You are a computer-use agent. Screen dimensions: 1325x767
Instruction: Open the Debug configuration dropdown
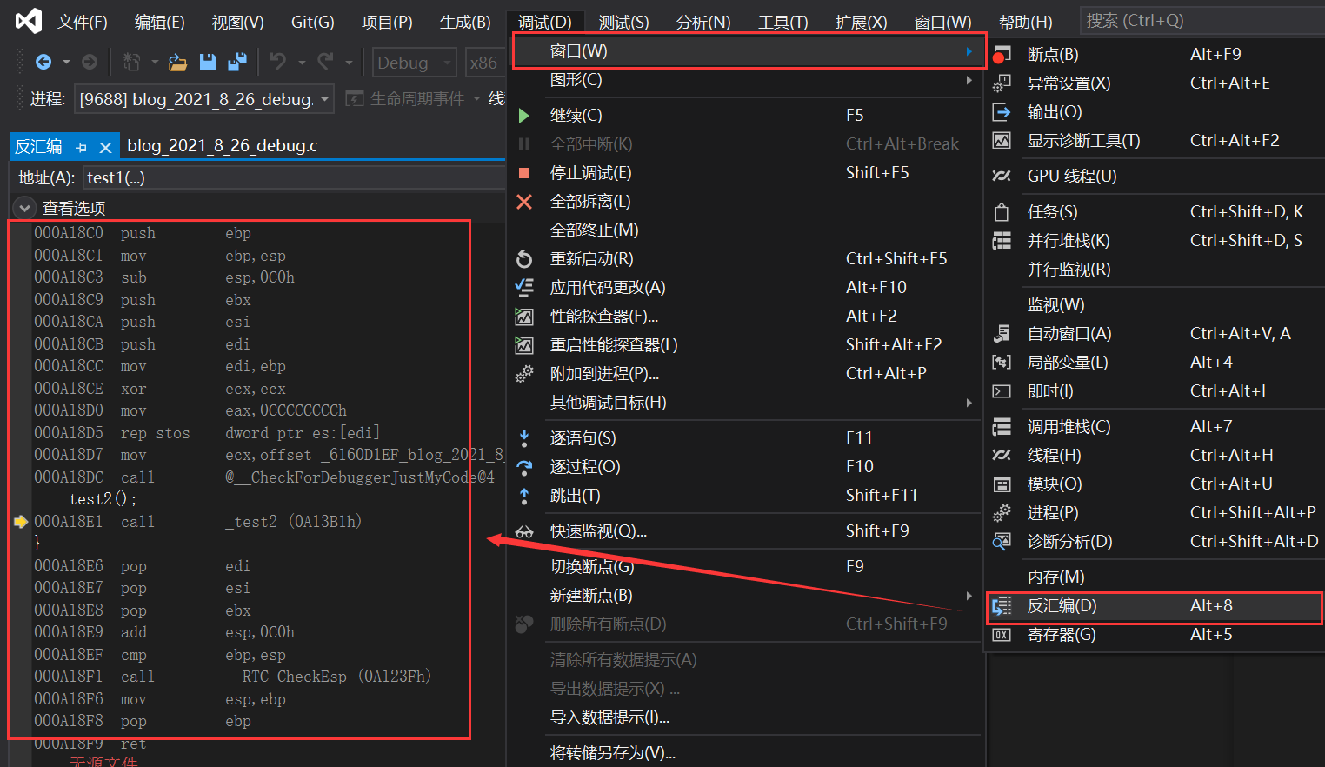pyautogui.click(x=415, y=63)
